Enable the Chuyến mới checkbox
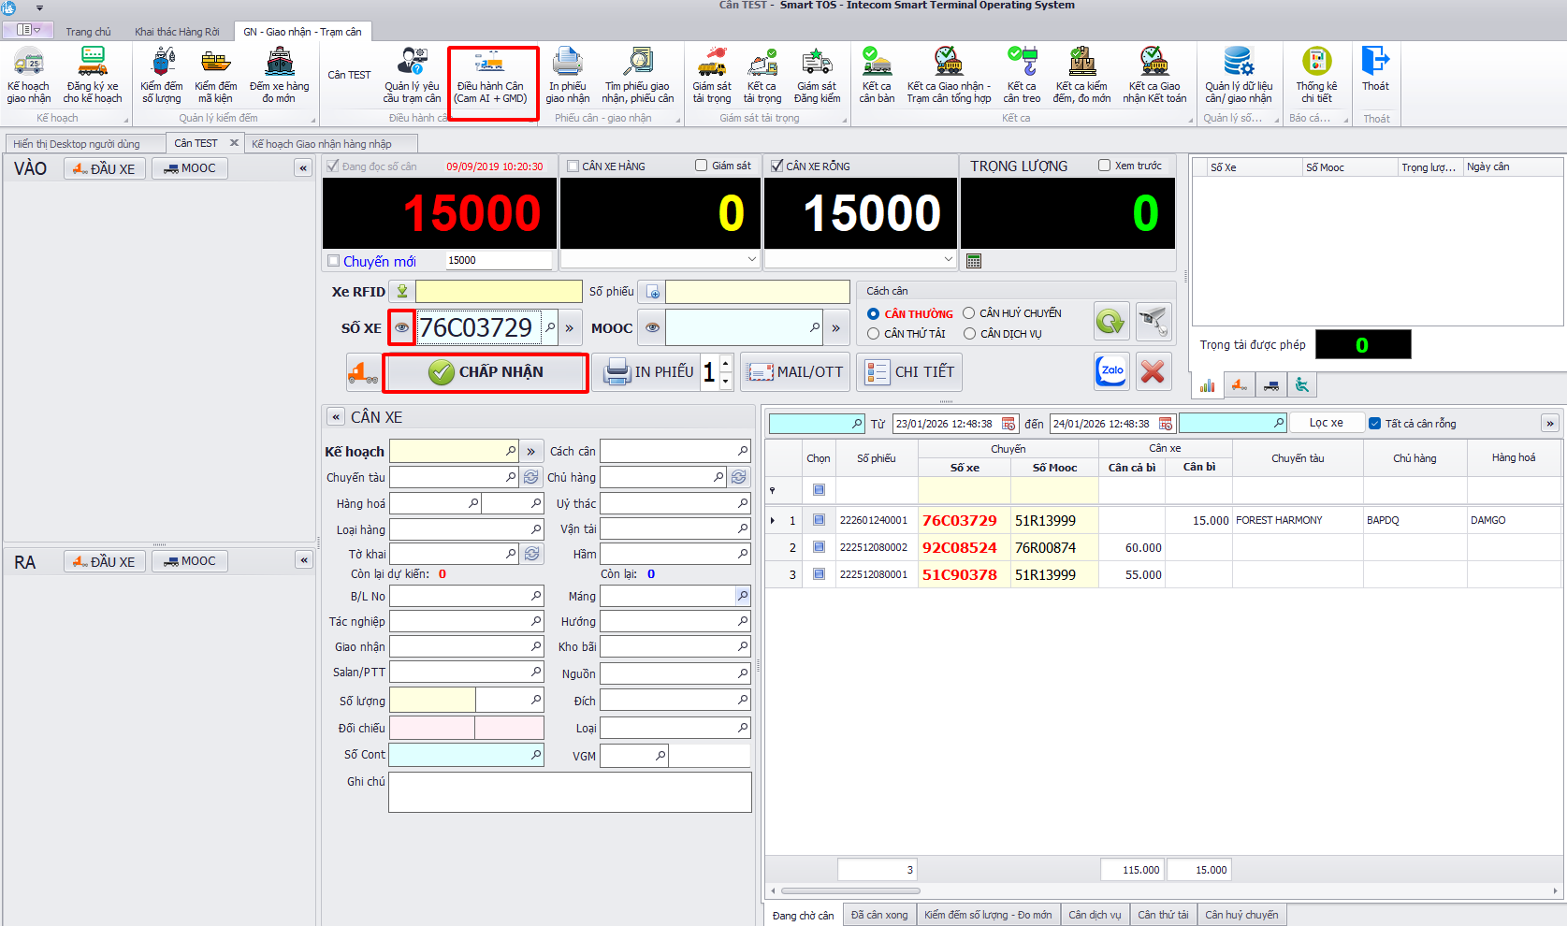The image size is (1567, 926). tap(334, 261)
